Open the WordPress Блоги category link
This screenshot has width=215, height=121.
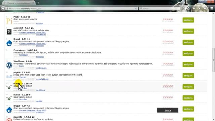click(21, 66)
